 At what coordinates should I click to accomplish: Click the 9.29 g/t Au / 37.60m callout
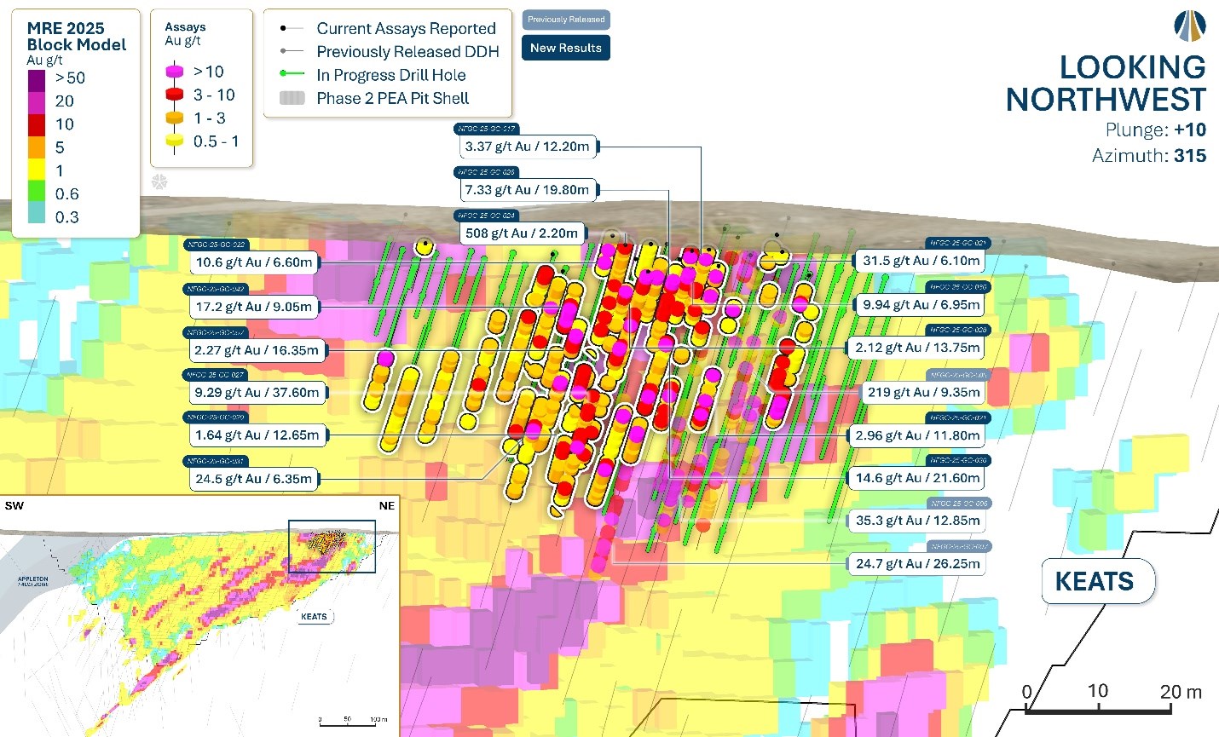257,393
